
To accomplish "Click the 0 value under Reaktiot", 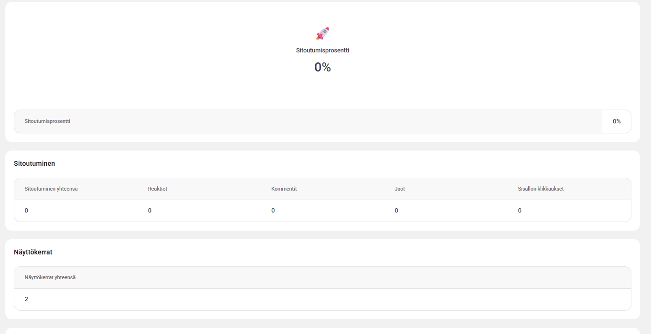I will click(149, 211).
